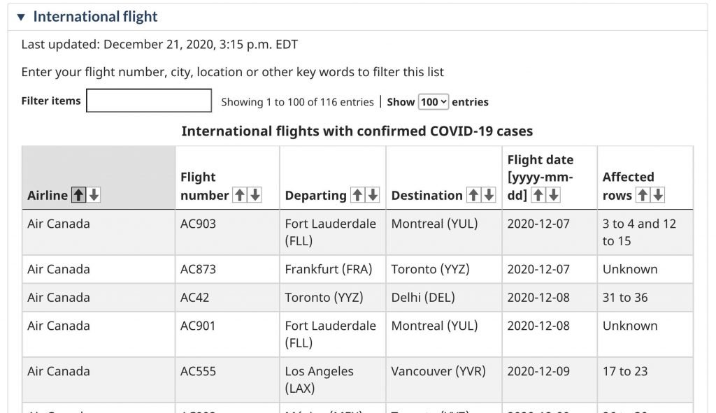
Task: Sort Departing column descending
Action: tap(373, 196)
